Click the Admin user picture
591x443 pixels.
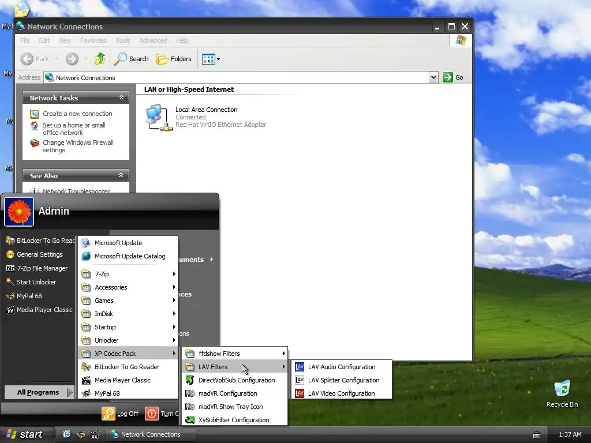click(19, 212)
